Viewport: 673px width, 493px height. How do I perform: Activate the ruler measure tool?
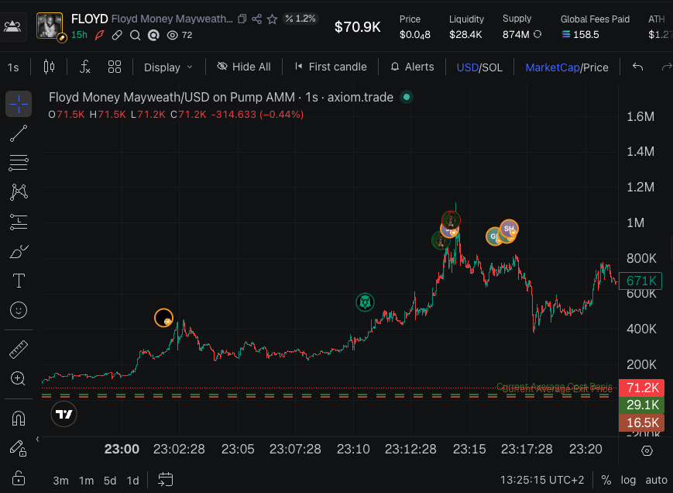[19, 350]
